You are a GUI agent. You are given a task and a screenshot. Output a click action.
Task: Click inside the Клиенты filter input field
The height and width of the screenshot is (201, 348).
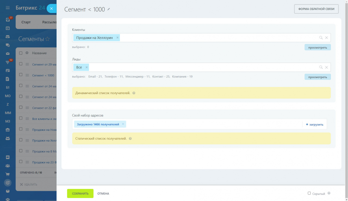(219, 38)
